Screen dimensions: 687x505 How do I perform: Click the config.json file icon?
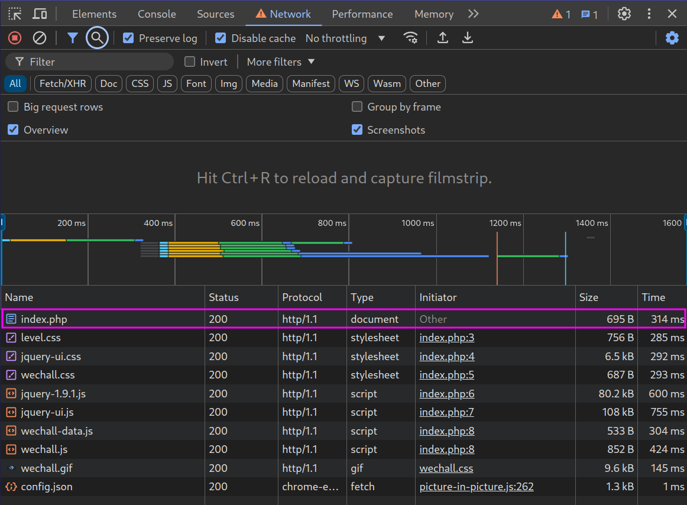tap(11, 487)
